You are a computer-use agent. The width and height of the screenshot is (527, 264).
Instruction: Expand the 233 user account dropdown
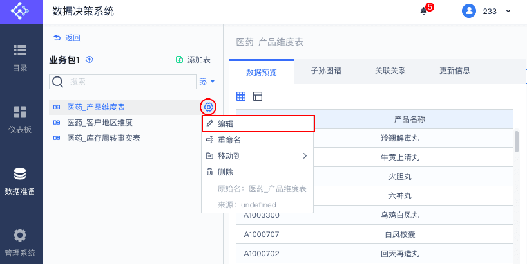508,11
